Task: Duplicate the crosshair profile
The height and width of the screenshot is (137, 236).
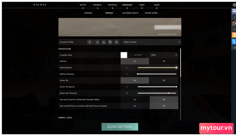Action: coord(110,42)
